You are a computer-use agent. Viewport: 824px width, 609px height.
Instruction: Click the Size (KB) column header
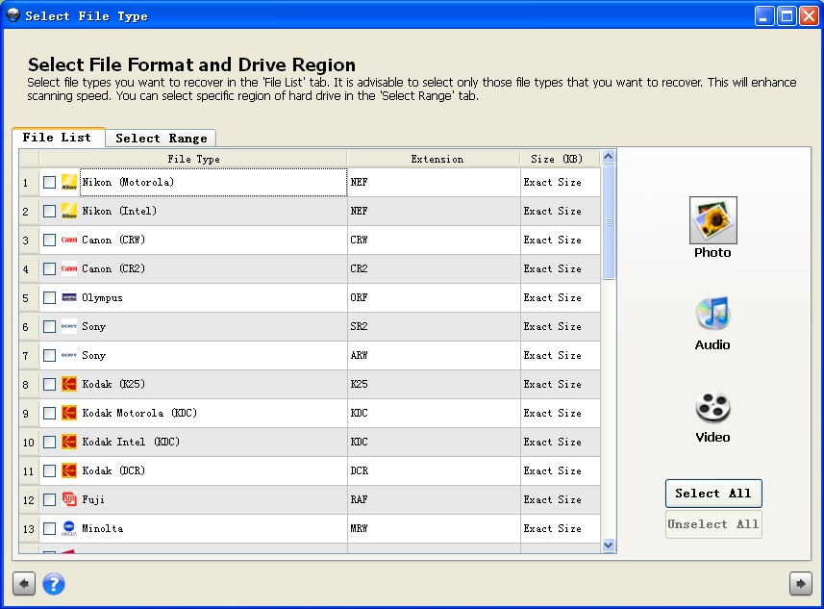coord(561,159)
